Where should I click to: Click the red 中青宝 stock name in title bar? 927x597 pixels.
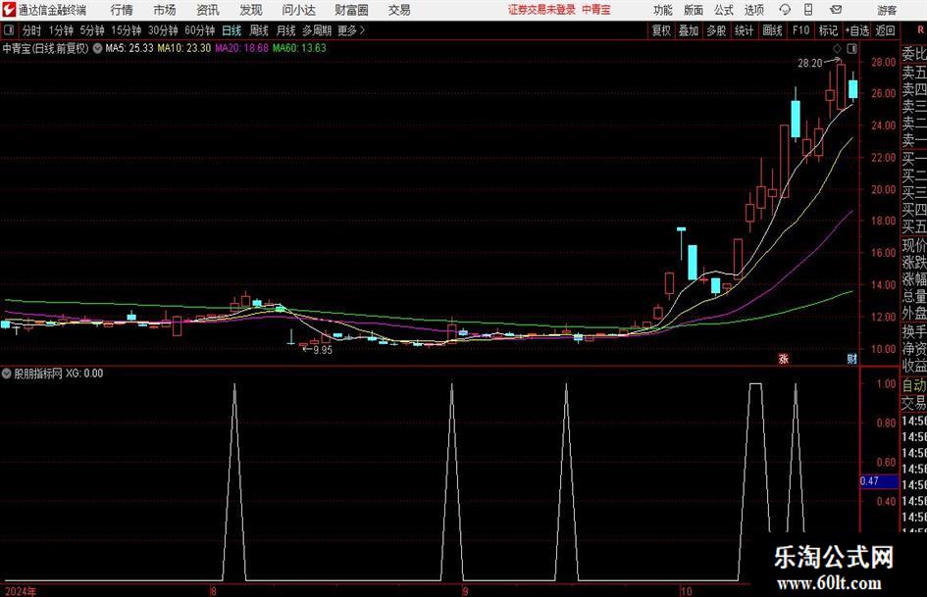click(596, 10)
